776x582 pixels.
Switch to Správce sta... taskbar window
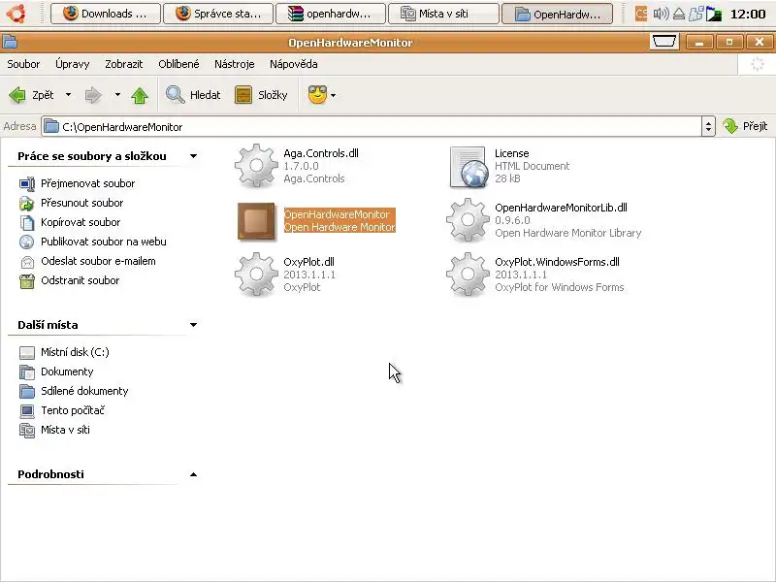(217, 14)
